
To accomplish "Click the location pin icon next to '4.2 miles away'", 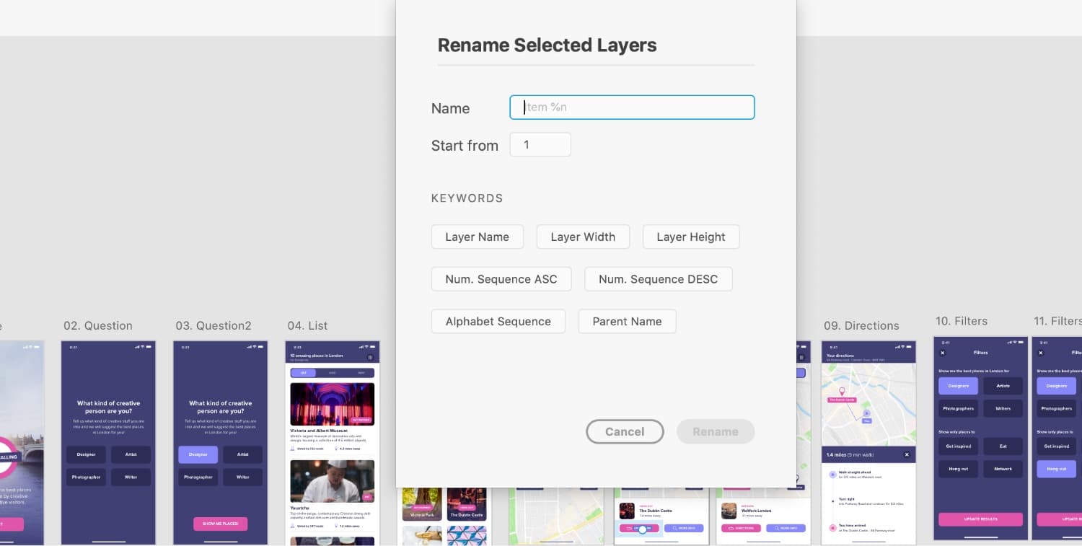I will [x=336, y=448].
